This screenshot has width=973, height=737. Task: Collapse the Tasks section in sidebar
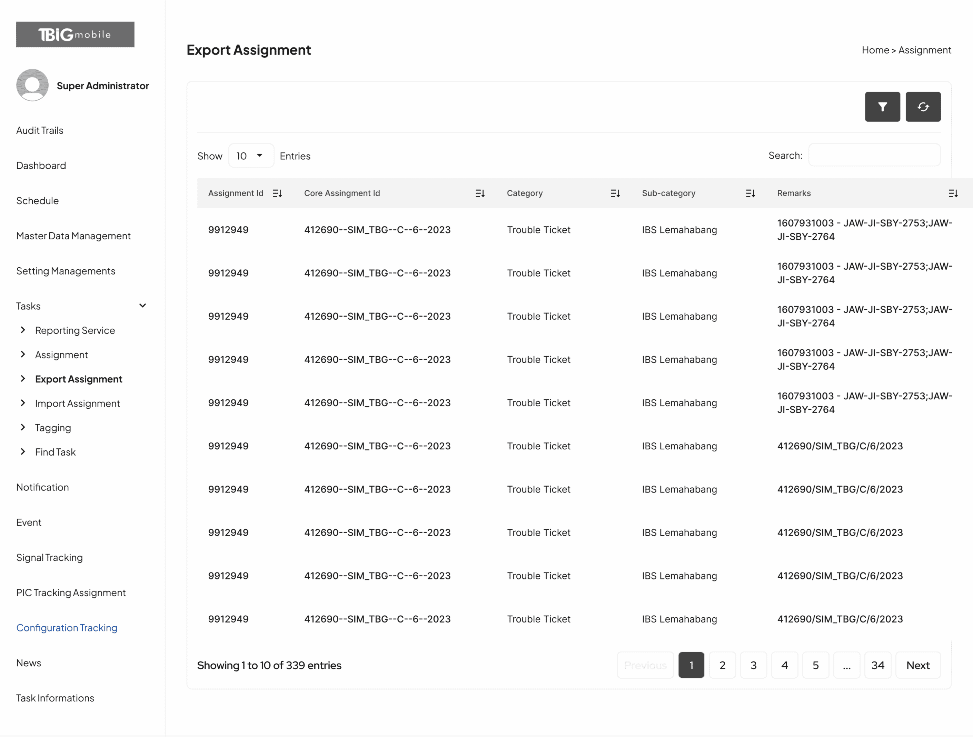(x=142, y=305)
